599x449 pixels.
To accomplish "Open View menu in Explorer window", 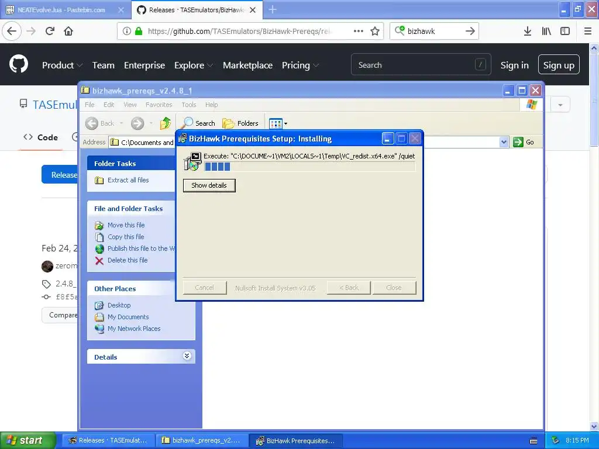I will coord(130,105).
